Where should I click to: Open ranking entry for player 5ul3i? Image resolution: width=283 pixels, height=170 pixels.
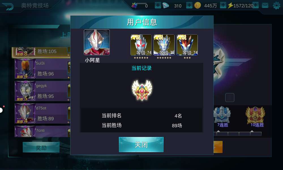point(42,69)
